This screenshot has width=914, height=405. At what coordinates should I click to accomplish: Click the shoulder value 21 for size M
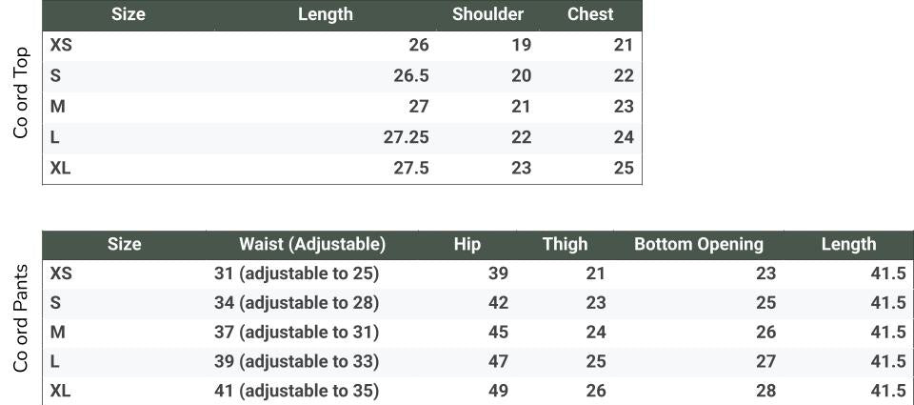click(x=521, y=107)
